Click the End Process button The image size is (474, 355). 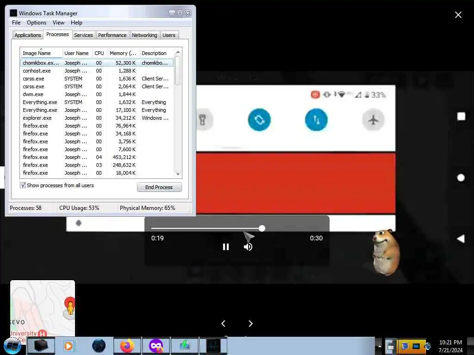tap(159, 187)
